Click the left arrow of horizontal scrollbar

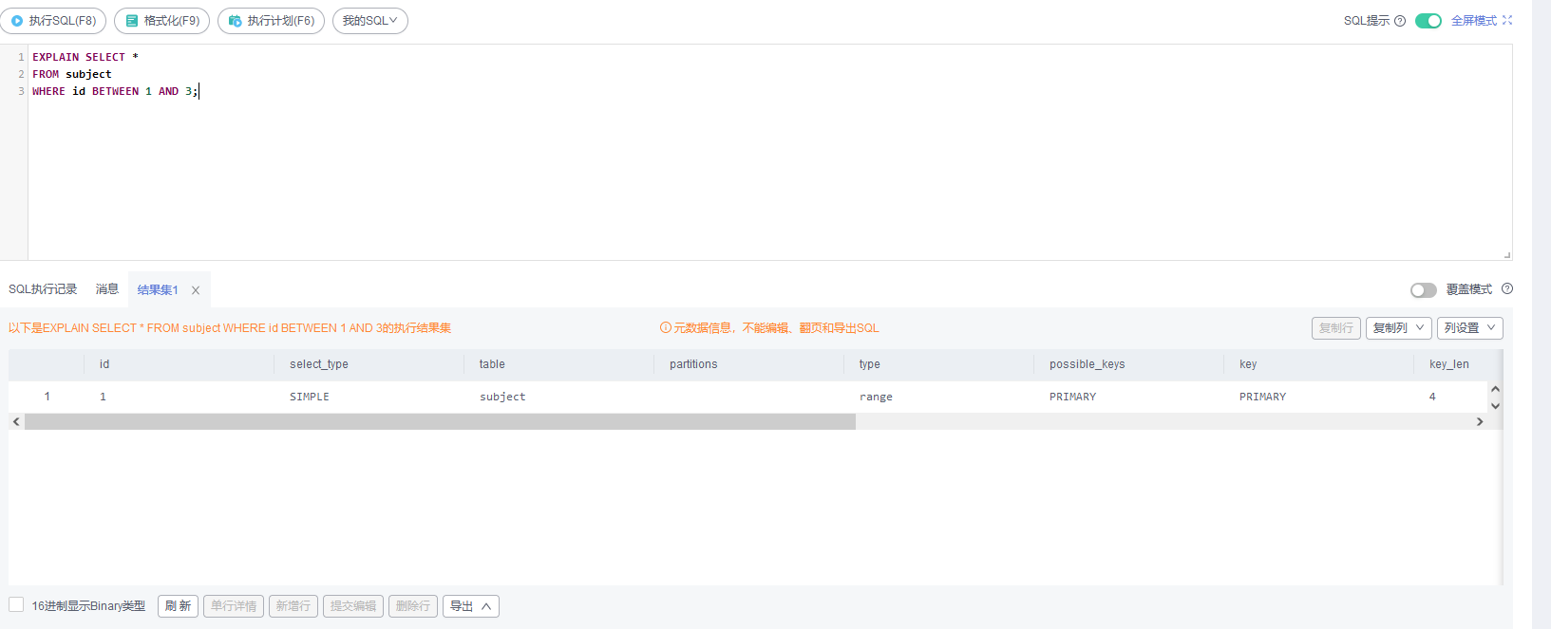pyautogui.click(x=16, y=422)
